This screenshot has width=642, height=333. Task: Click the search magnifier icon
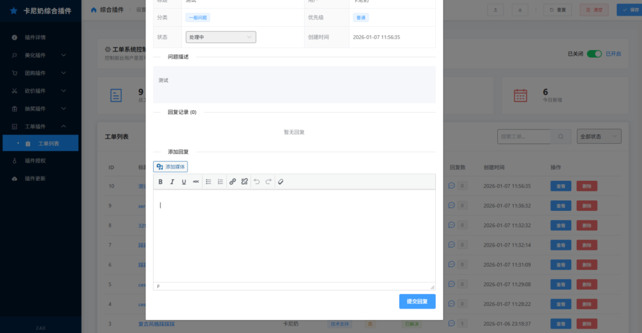[x=560, y=136]
